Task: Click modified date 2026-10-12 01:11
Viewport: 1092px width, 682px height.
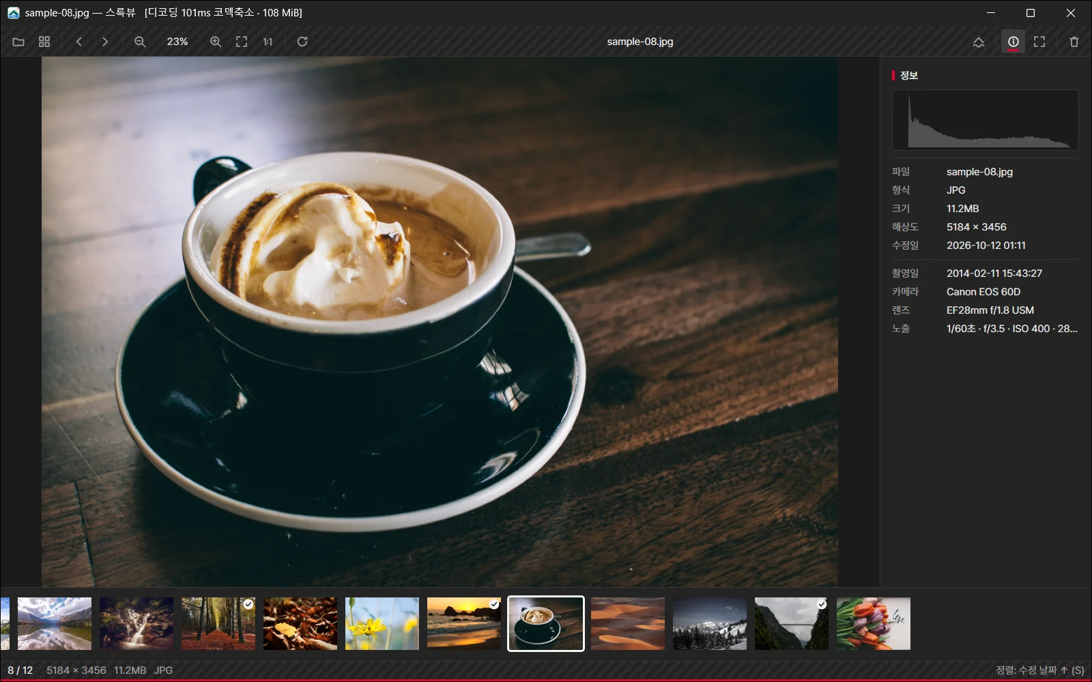Action: pyautogui.click(x=986, y=246)
